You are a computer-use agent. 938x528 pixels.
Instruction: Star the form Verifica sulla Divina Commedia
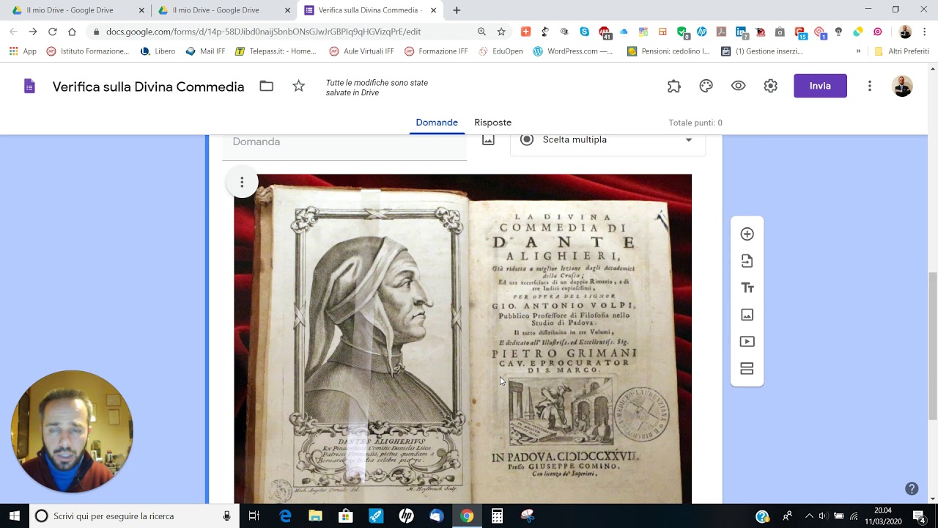click(298, 87)
